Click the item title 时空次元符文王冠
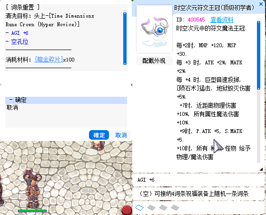The width and height of the screenshot is (266, 215). click(214, 8)
